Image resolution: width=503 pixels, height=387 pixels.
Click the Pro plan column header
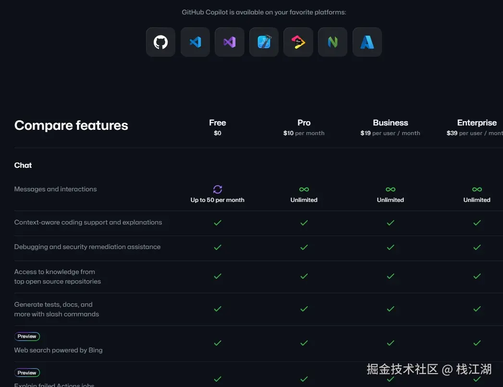click(x=304, y=123)
